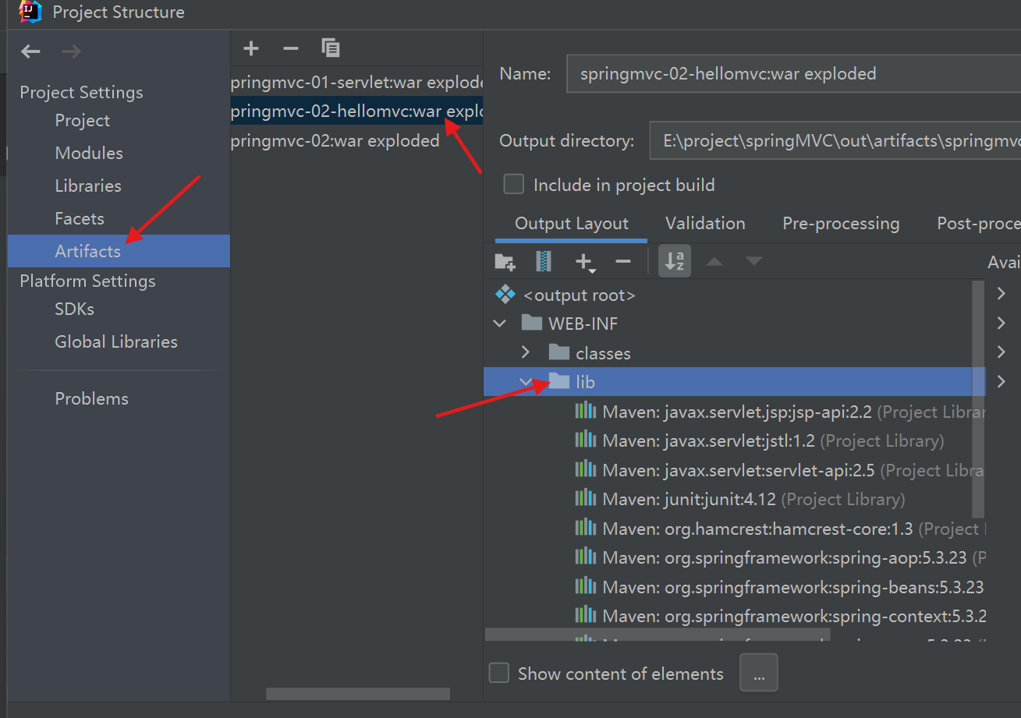Switch to the Output Layout tab
Viewport: 1021px width, 718px height.
pos(571,224)
